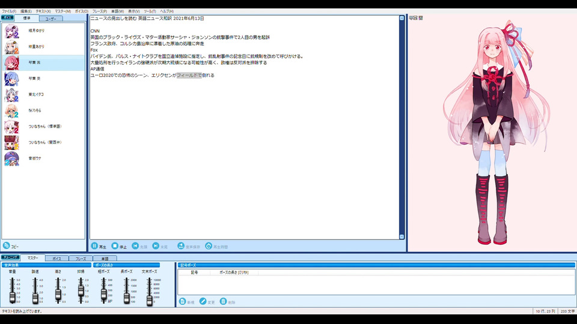
Task: Select the 東北イタコ voice avatar
Action: pyautogui.click(x=11, y=95)
